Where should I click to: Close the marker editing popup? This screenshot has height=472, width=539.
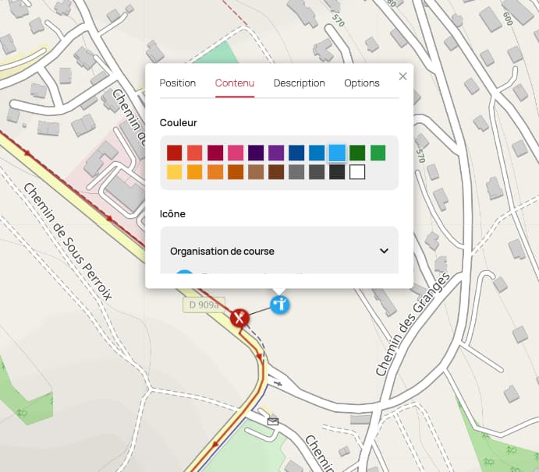pyautogui.click(x=402, y=76)
